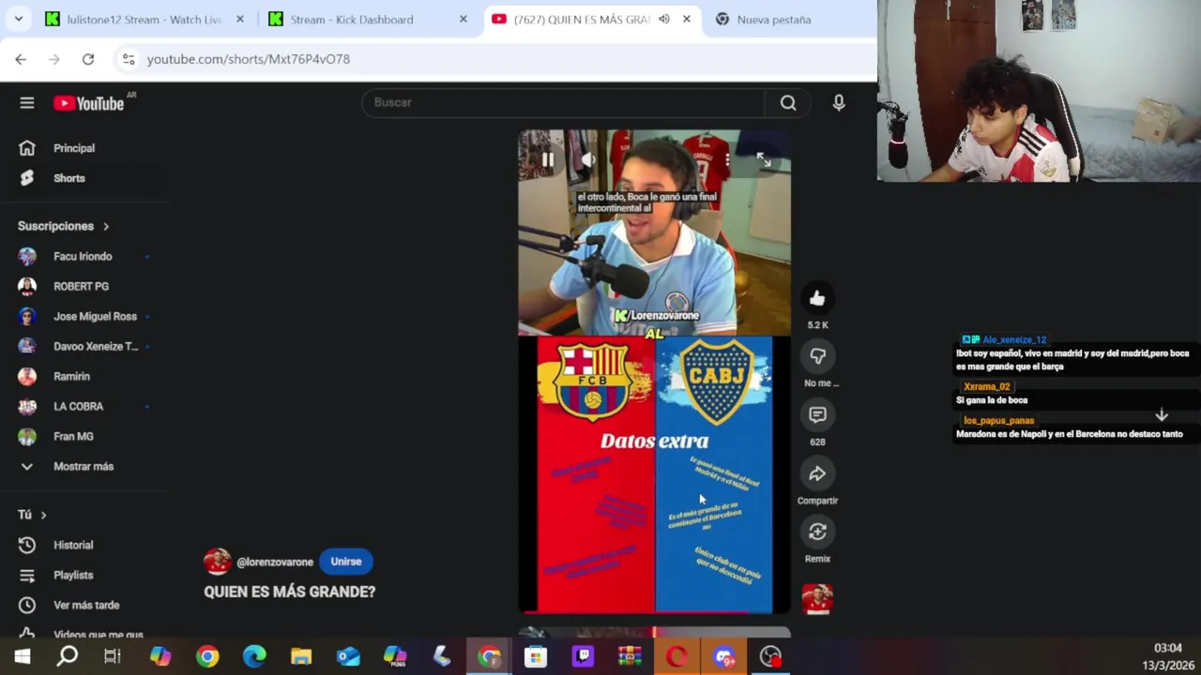Open the Short's comments panel

pyautogui.click(x=817, y=414)
